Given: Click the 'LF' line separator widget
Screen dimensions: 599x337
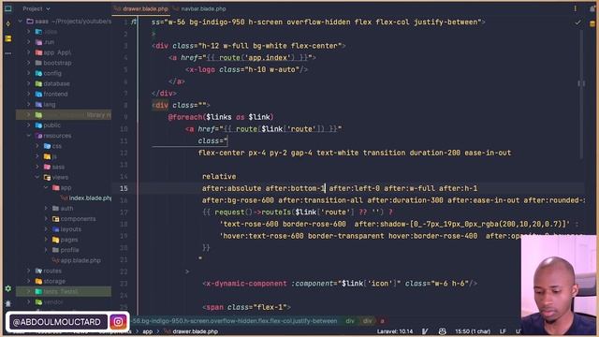Looking at the screenshot, I should 503,331.
